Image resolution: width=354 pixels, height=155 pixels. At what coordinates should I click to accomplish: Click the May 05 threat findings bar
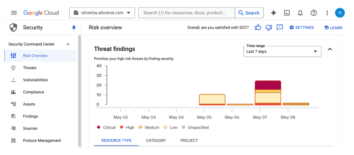(212, 100)
